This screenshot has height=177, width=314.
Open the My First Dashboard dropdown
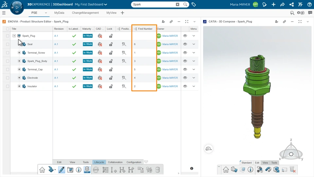point(91,4)
